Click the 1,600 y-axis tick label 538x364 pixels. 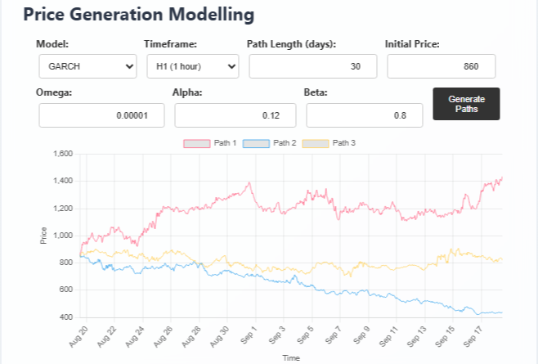(x=62, y=154)
